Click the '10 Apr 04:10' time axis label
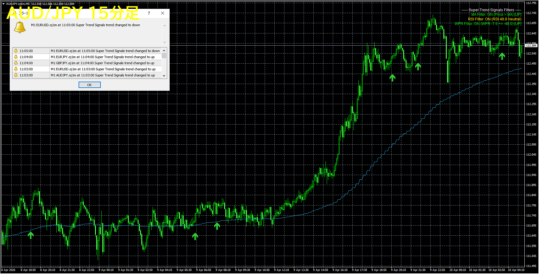Viewport: 539px width, 274px height. [x=516, y=270]
